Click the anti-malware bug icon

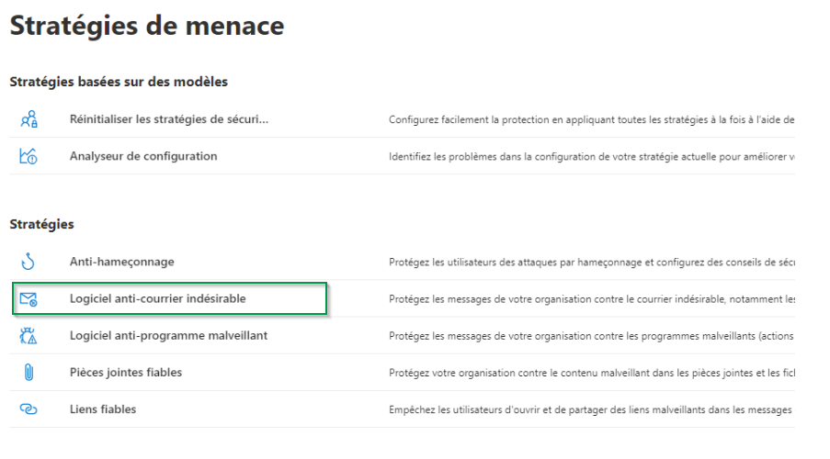tap(28, 336)
